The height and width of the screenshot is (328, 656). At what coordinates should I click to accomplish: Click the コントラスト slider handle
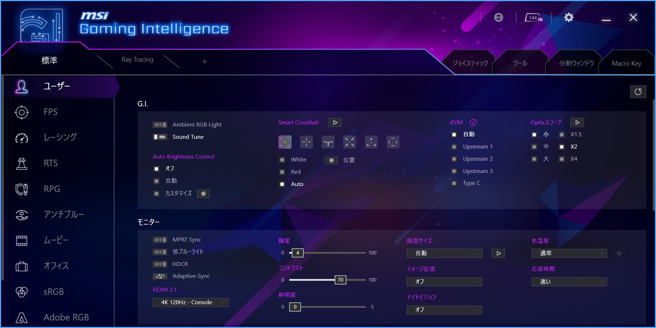tap(340, 280)
